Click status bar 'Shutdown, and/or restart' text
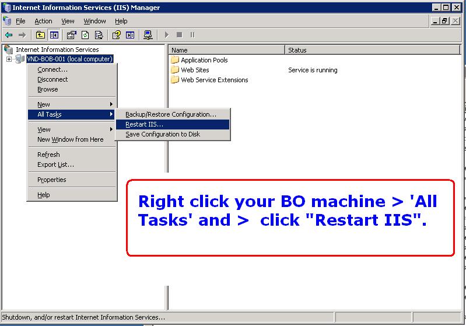 pyautogui.click(x=83, y=317)
